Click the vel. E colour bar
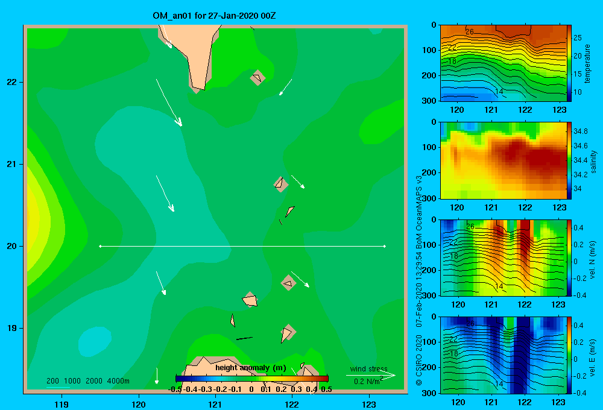 point(569,355)
